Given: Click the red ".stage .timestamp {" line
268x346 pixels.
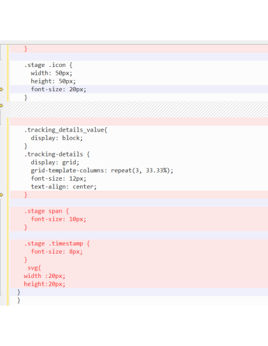Looking at the screenshot, I should click(x=57, y=244).
